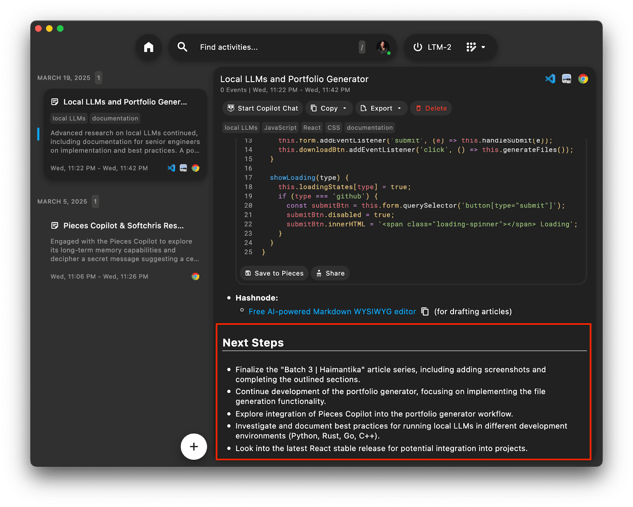The image size is (633, 507).
Task: Click the submitBtn.disabled = true code line
Action: tap(340, 215)
